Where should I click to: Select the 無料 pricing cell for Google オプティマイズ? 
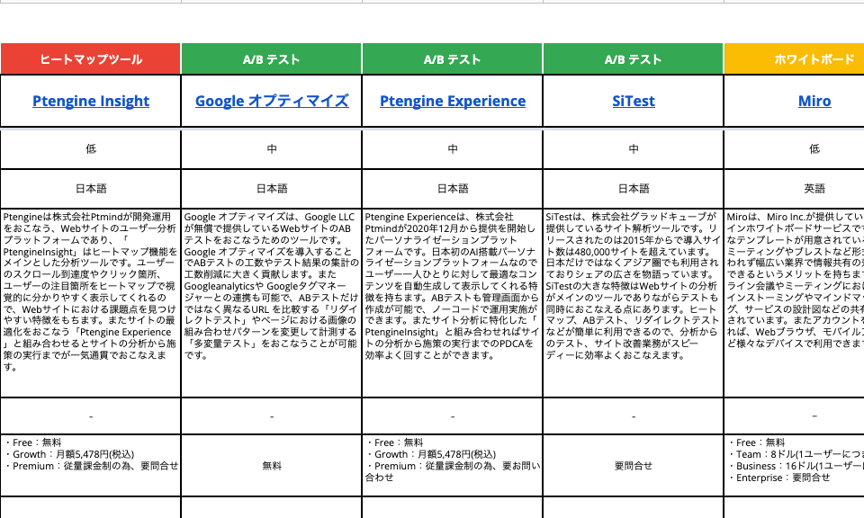pyautogui.click(x=272, y=466)
